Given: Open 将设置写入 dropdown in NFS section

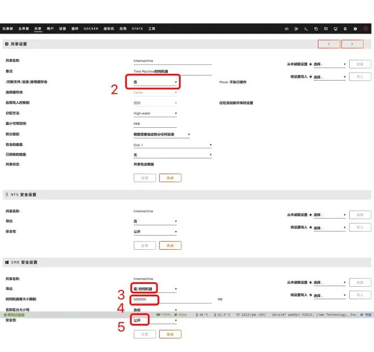Looking at the screenshot, I should (x=329, y=228).
